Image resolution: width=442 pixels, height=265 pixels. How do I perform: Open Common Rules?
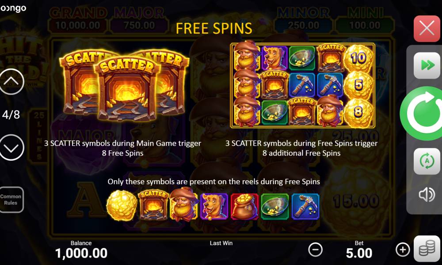tap(11, 200)
